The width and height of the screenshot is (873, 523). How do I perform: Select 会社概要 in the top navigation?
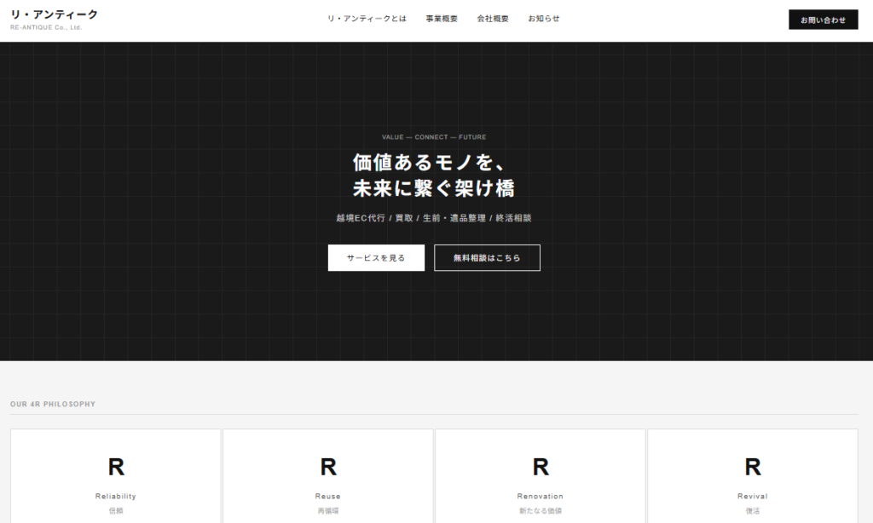pos(493,19)
